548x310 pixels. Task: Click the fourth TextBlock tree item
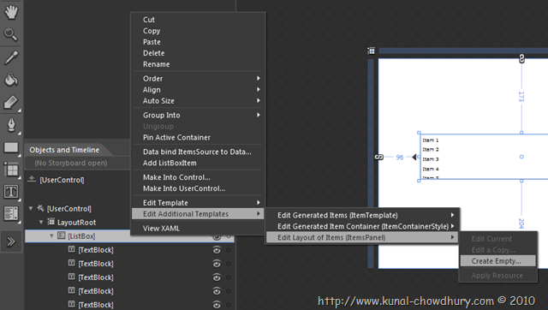[x=95, y=291]
